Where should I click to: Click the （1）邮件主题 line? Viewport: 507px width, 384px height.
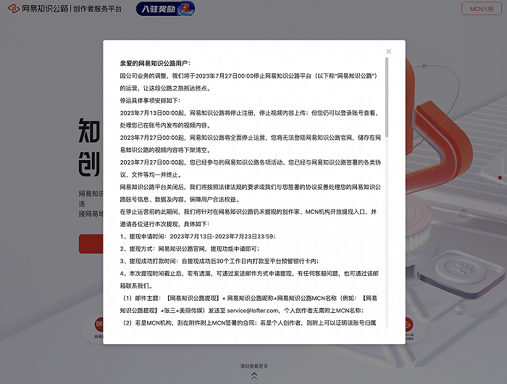tap(250, 299)
